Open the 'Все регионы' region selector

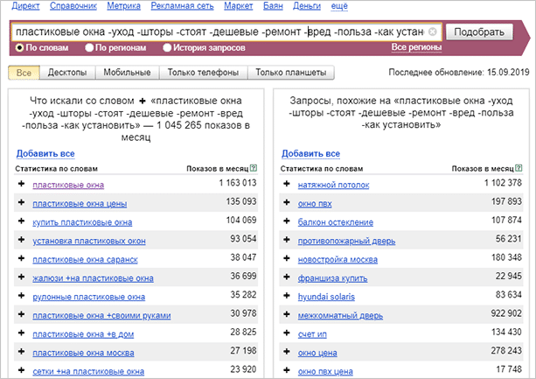pyautogui.click(x=414, y=47)
